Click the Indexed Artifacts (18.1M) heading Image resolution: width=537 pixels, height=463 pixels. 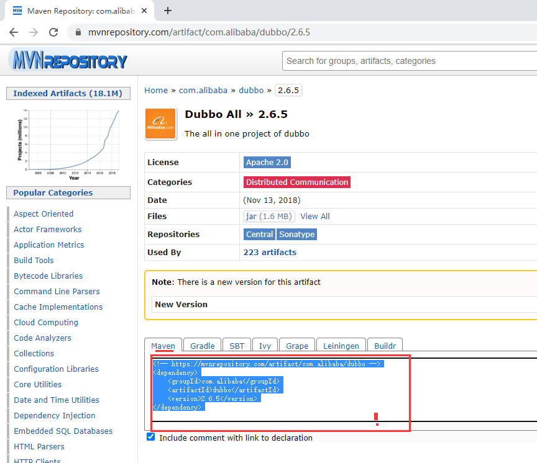[x=68, y=93]
